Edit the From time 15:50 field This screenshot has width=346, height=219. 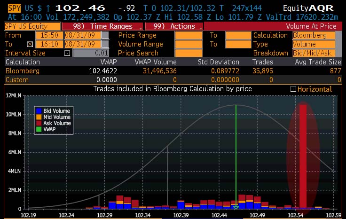point(49,35)
